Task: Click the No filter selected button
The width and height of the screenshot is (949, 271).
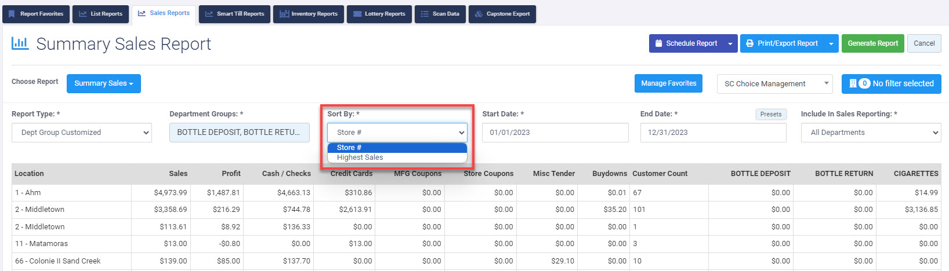Action: (x=891, y=83)
